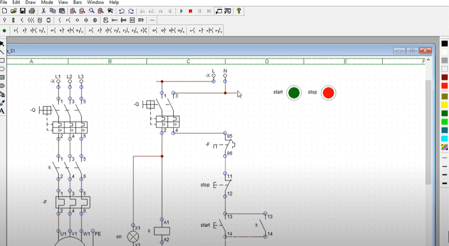Screen dimensions: 449x246
Task: Open the Bars menu
Action: coord(78,2)
